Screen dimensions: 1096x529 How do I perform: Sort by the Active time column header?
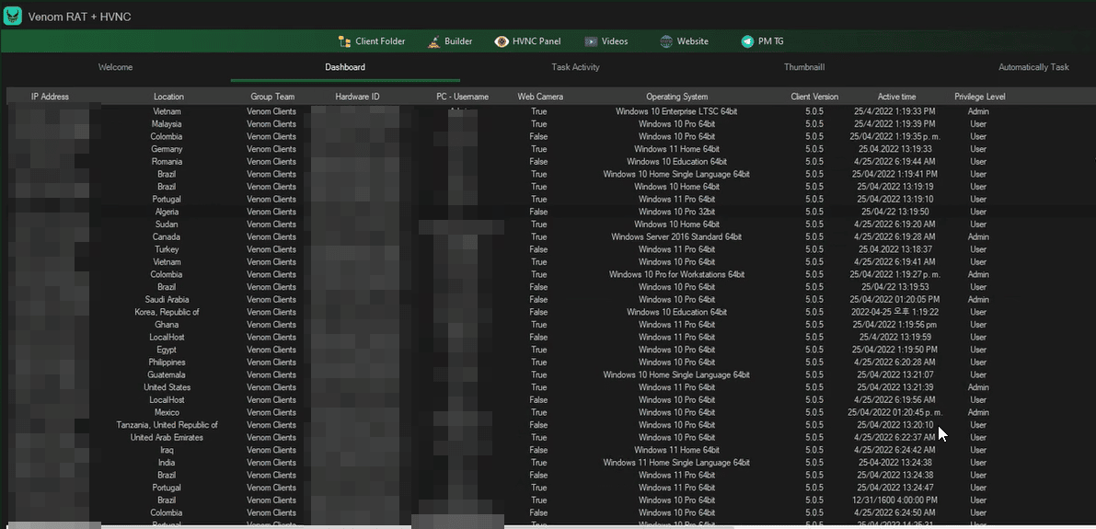[897, 97]
